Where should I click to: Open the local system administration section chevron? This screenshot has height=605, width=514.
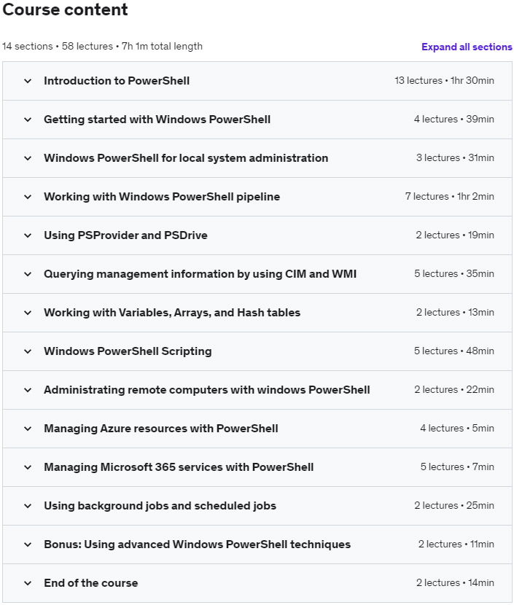28,158
